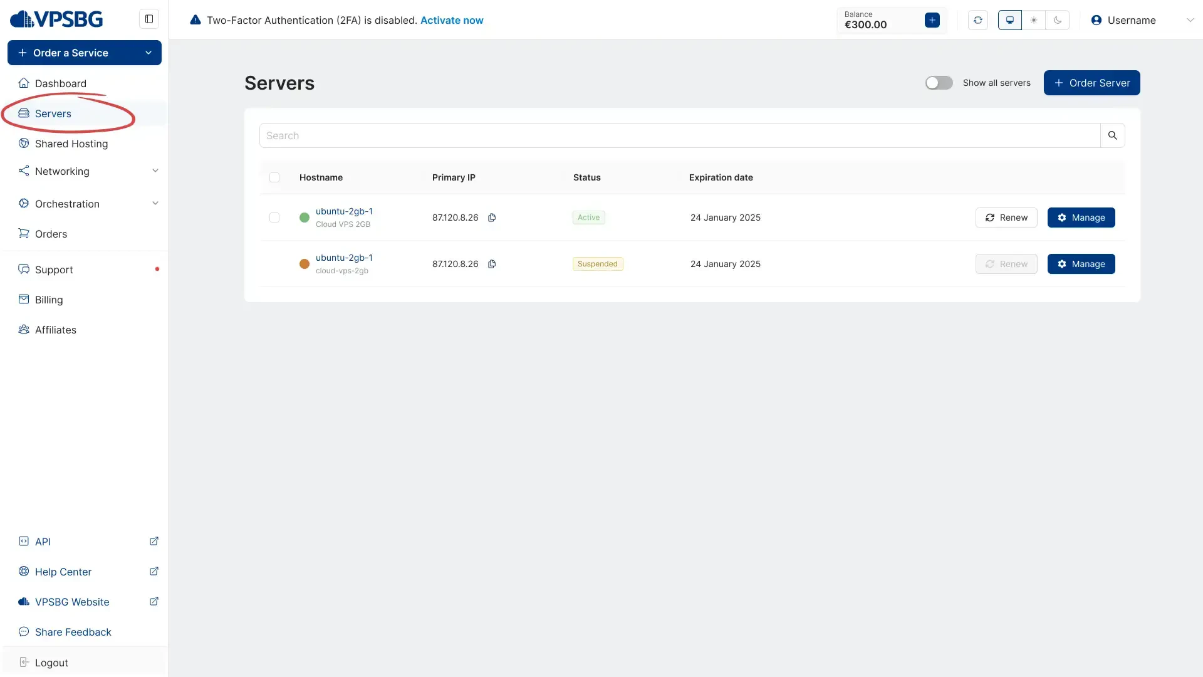Collapse the sidebar panel icon
This screenshot has width=1203, height=677.
[x=149, y=19]
